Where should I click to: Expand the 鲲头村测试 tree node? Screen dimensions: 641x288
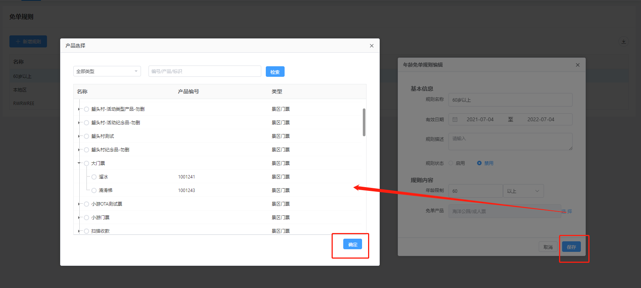(x=79, y=136)
